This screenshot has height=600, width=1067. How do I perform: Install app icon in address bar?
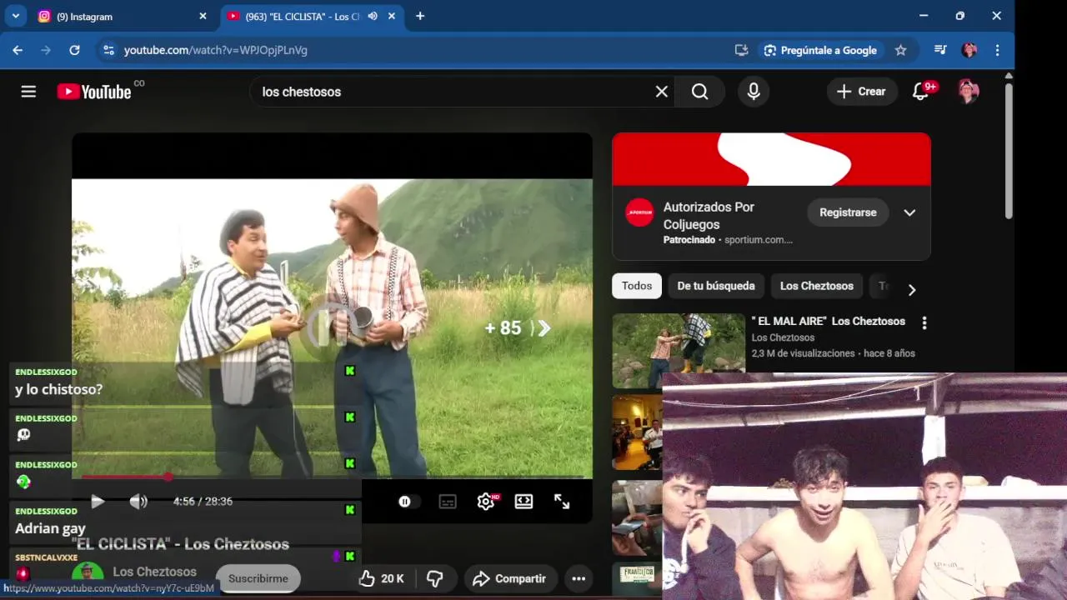click(x=741, y=50)
